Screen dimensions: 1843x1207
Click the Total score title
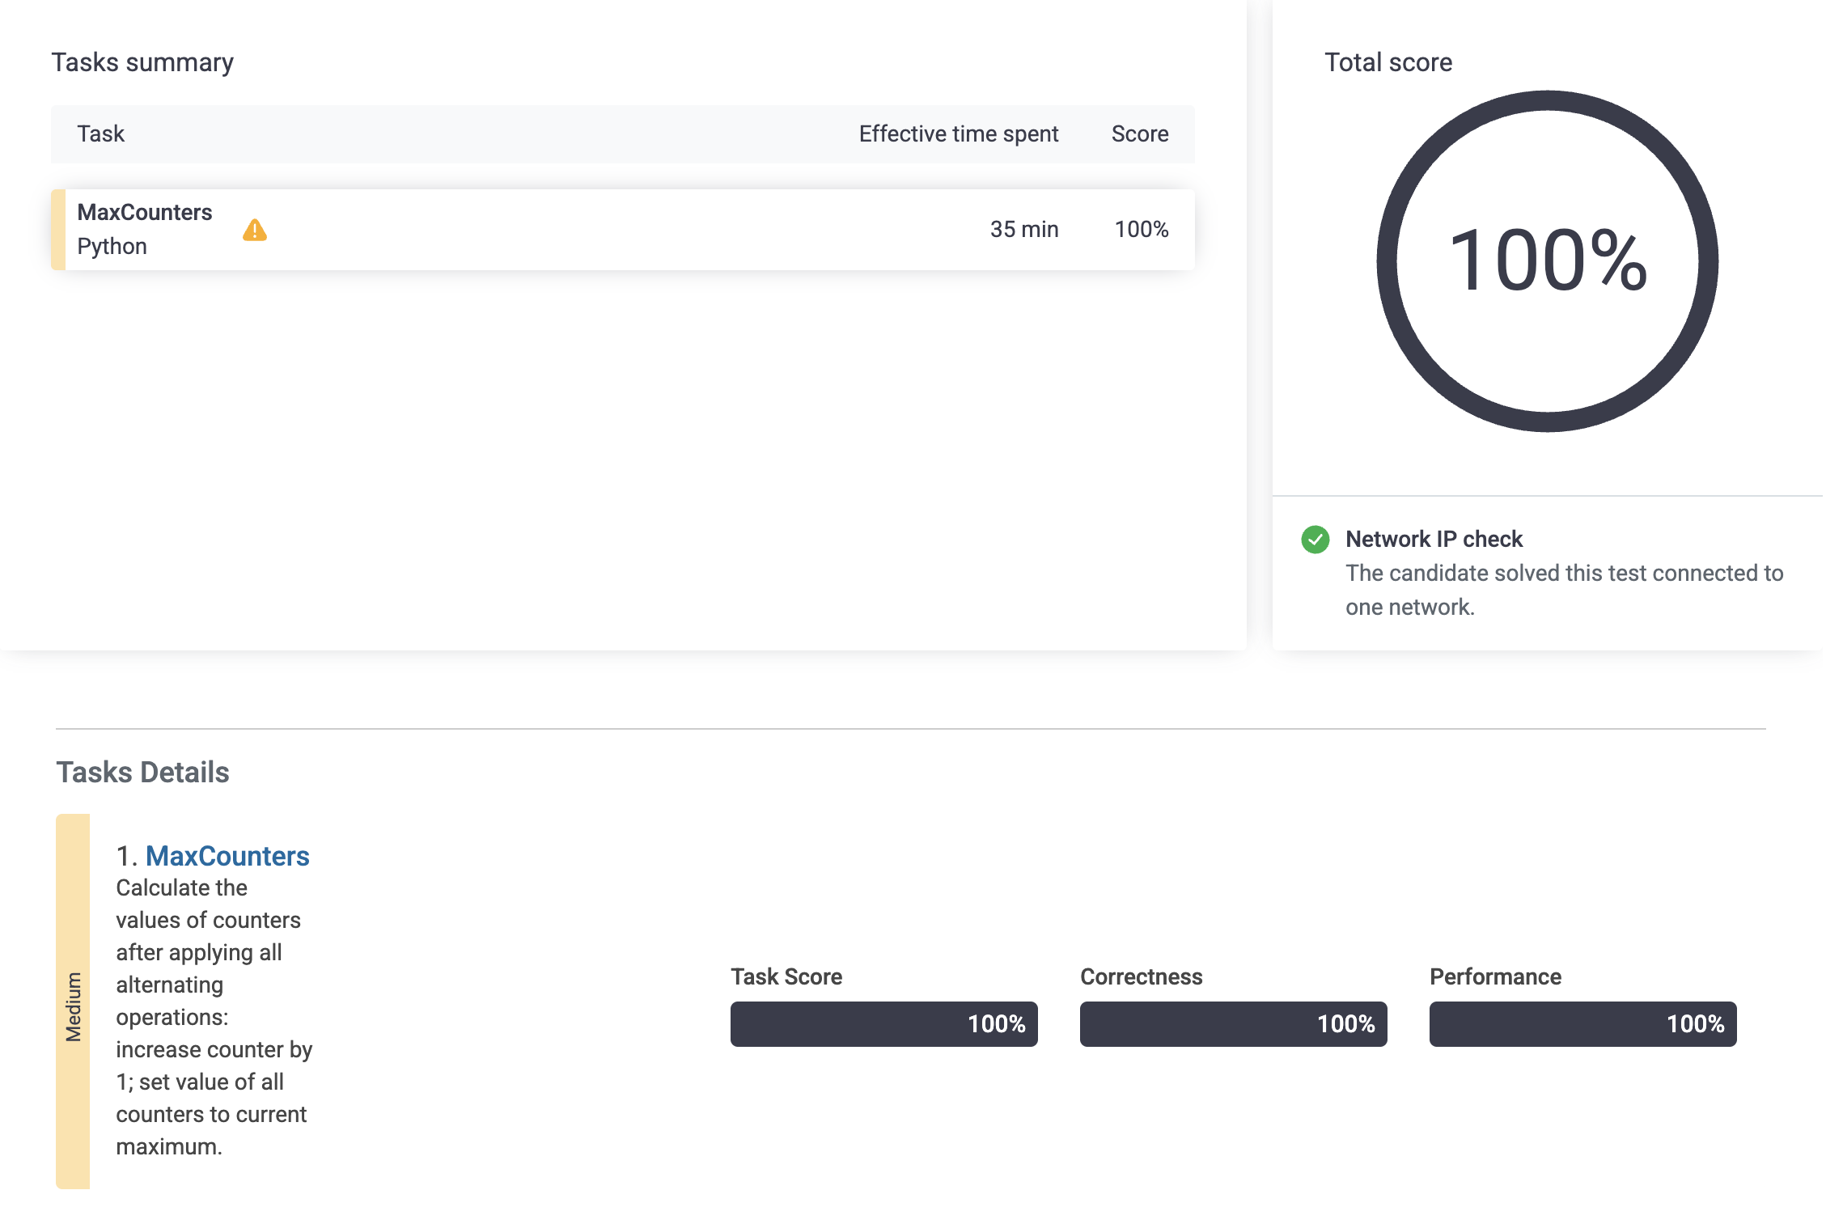(x=1388, y=62)
